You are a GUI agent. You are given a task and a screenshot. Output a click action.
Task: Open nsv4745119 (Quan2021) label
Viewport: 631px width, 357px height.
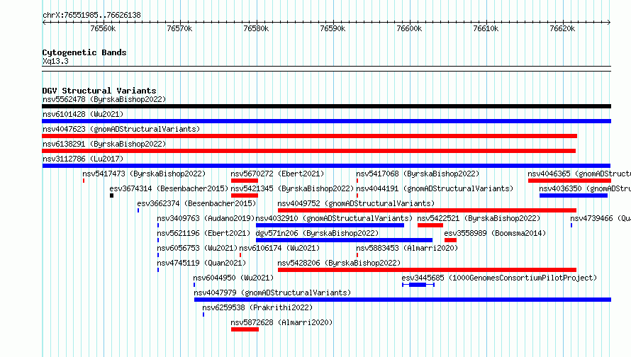click(201, 263)
